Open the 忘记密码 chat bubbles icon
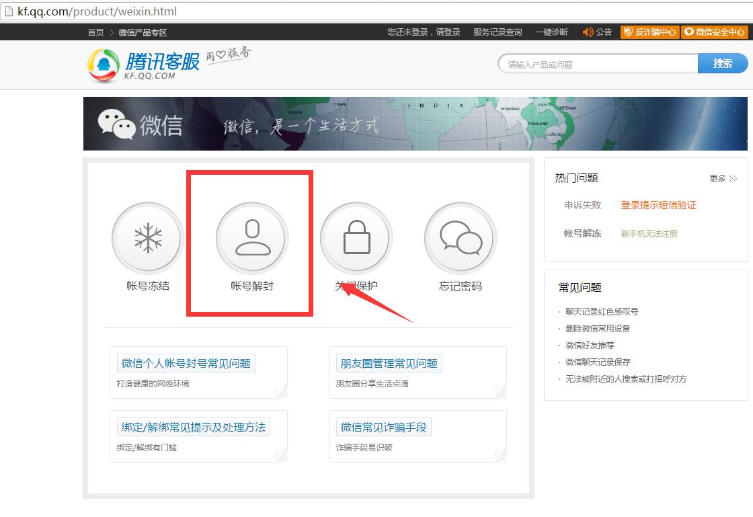753x517 pixels. pyautogui.click(x=461, y=238)
